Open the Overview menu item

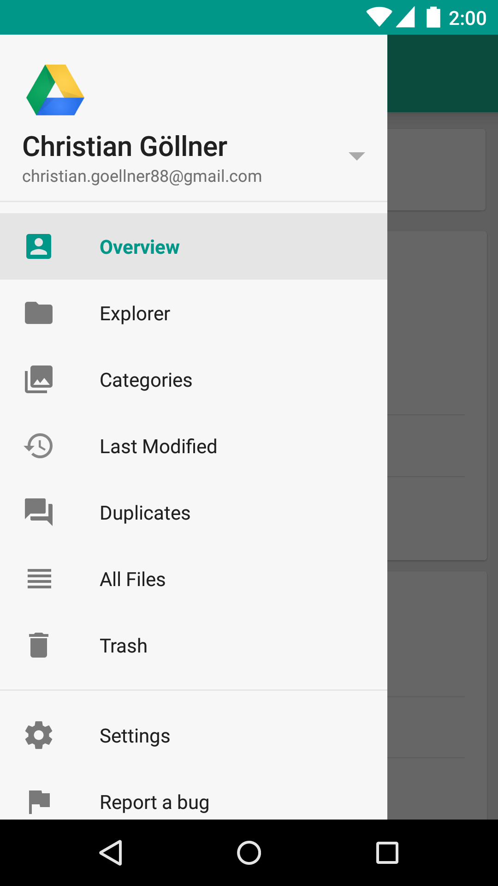coord(194,246)
